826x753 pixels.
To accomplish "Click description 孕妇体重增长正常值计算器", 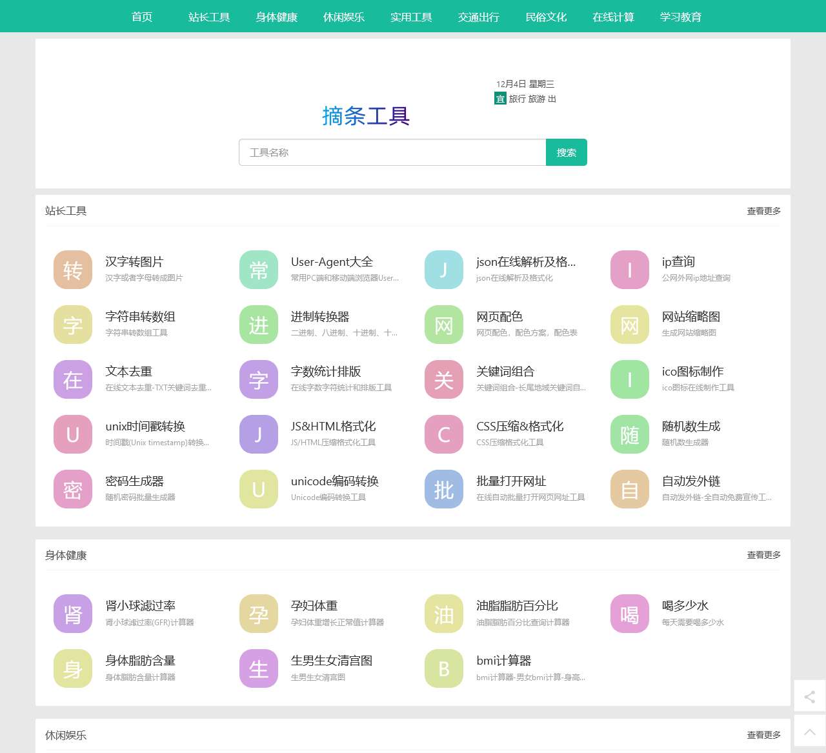I will pyautogui.click(x=337, y=623).
